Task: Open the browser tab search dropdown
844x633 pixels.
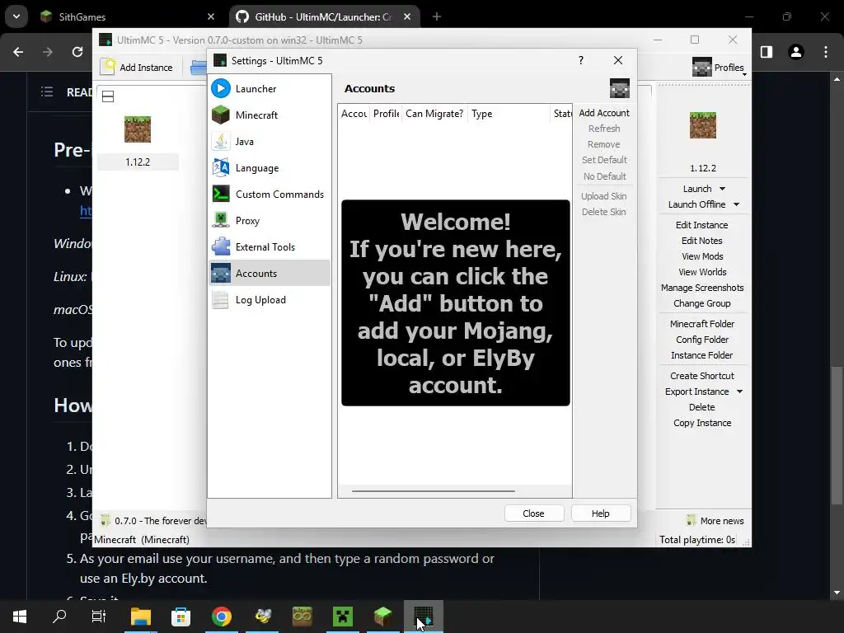Action: 16,16
